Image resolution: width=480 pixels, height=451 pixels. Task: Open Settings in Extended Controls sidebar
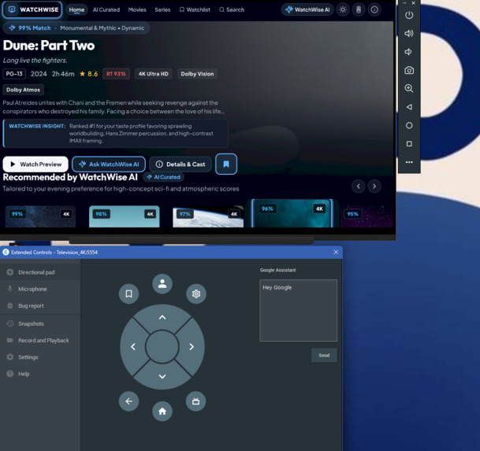click(x=40, y=357)
